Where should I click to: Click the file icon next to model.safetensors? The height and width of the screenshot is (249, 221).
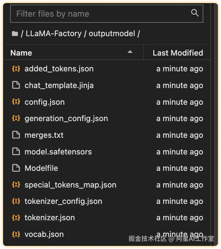coord(16,152)
